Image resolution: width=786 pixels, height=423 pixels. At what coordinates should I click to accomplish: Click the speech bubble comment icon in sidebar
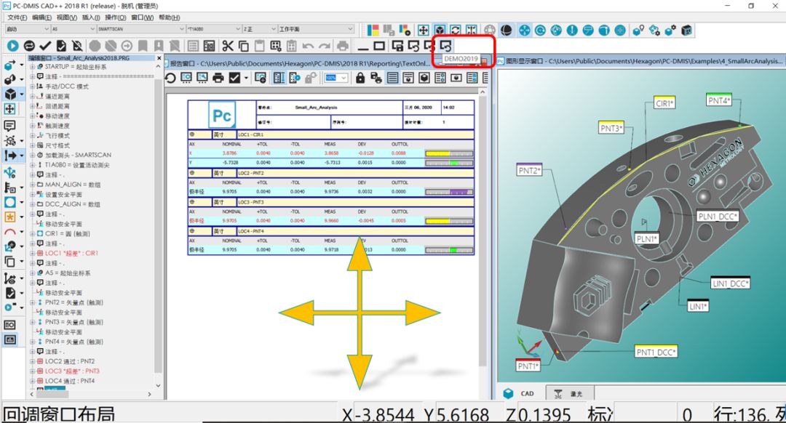point(9,125)
